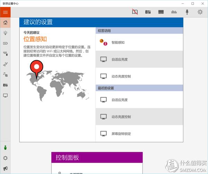Open the battery power settings icon
Image resolution: width=208 pixels, height=174 pixels.
(x=5, y=44)
